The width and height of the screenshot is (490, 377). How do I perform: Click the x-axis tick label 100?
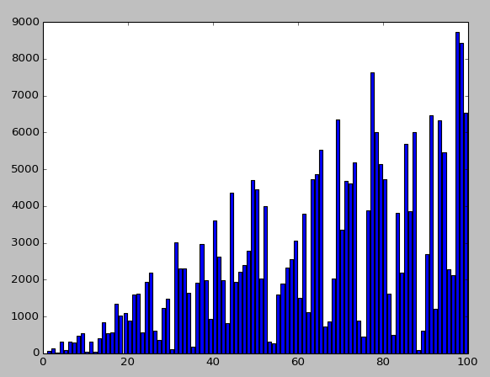pyautogui.click(x=468, y=362)
